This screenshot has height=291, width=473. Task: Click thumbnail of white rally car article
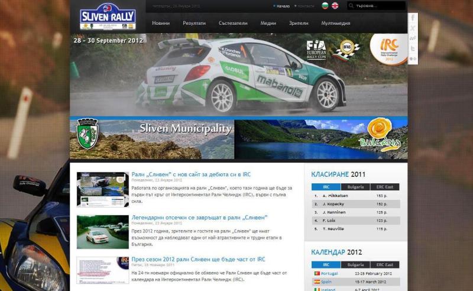[x=102, y=232]
